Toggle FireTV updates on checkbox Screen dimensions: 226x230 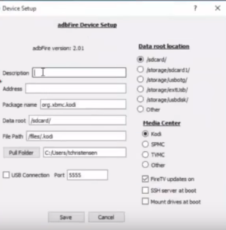click(x=145, y=179)
